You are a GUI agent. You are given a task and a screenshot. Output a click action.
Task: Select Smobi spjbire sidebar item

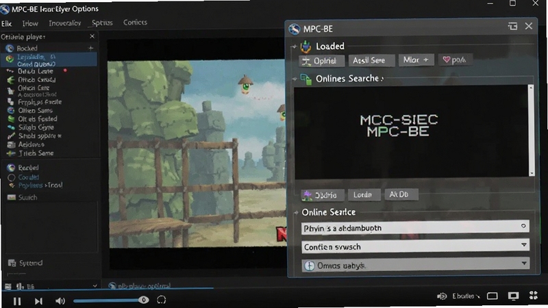[39, 136]
